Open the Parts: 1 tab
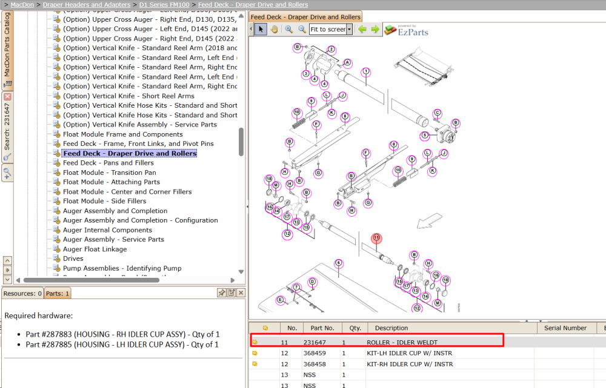 point(57,294)
